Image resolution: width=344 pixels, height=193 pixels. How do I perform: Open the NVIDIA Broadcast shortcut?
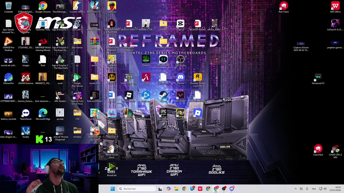pos(112,170)
